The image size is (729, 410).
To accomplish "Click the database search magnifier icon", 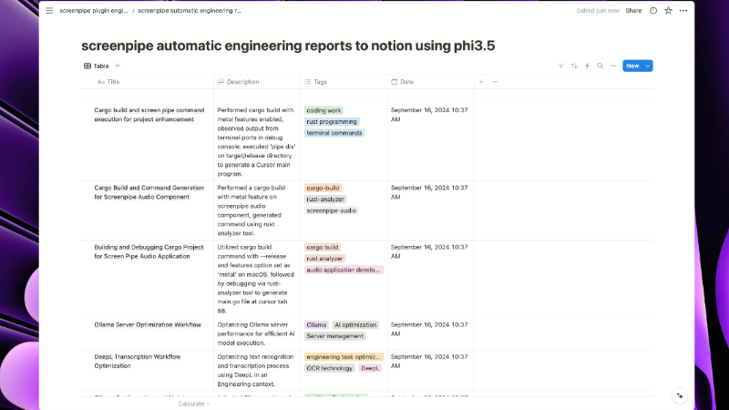I will [601, 66].
